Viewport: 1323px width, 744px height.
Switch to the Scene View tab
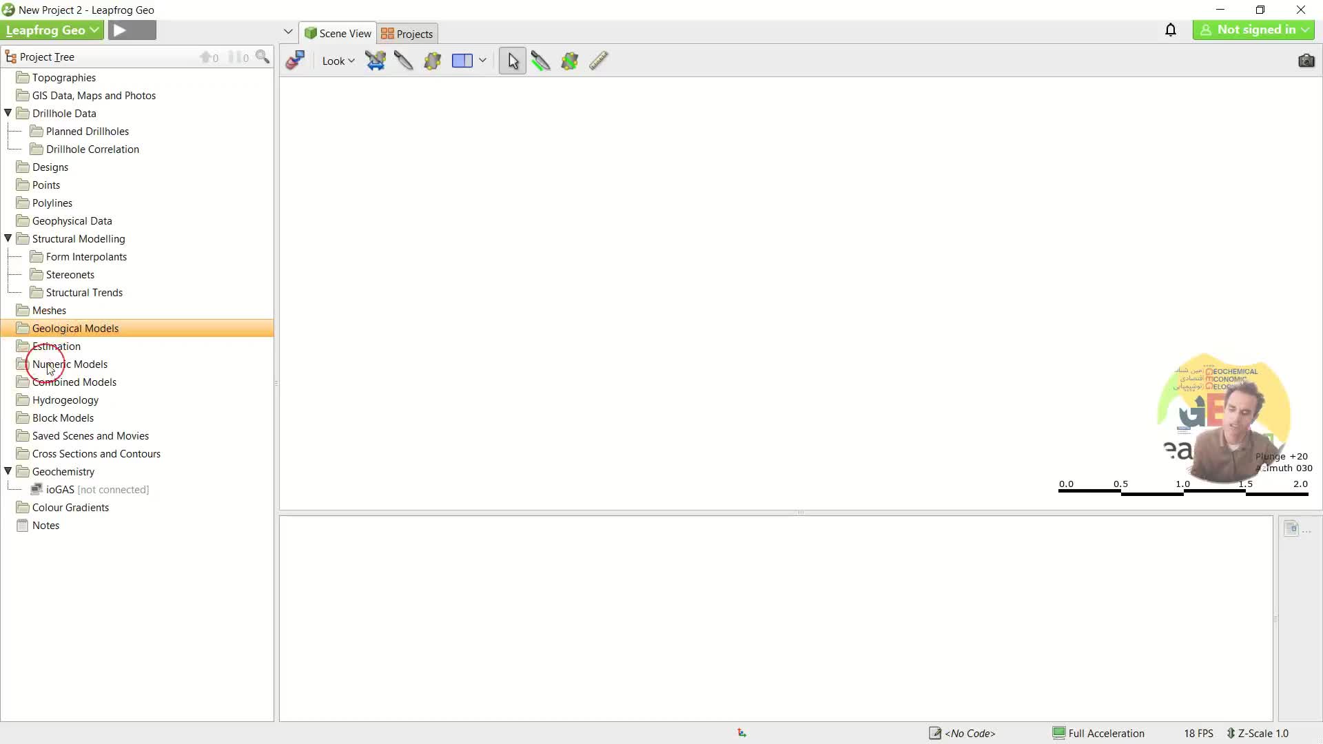[338, 33]
